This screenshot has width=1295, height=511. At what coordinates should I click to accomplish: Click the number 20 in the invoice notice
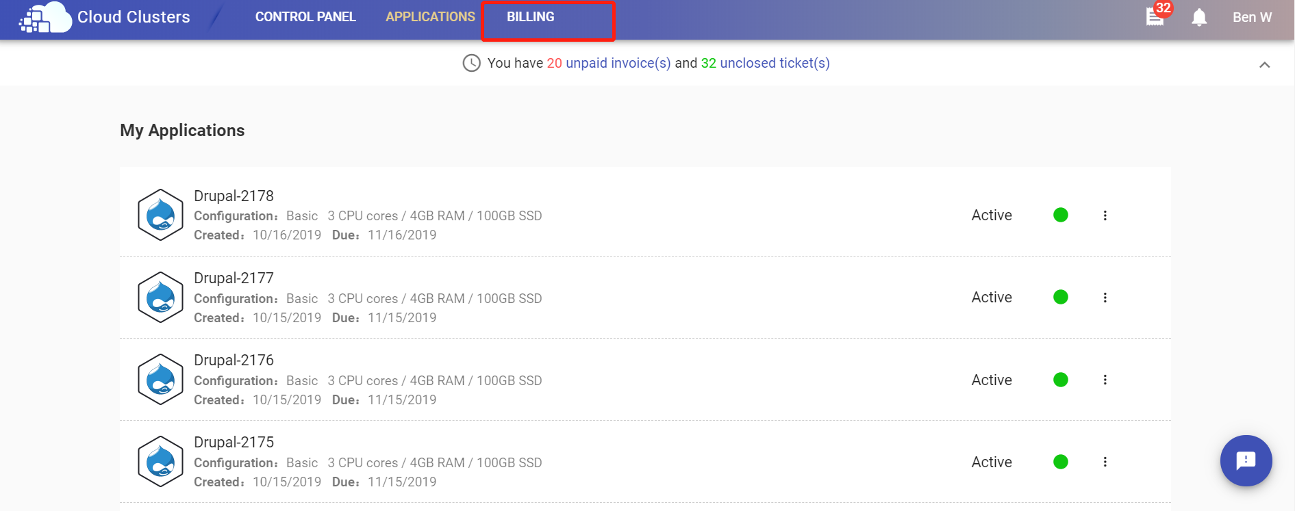click(554, 63)
